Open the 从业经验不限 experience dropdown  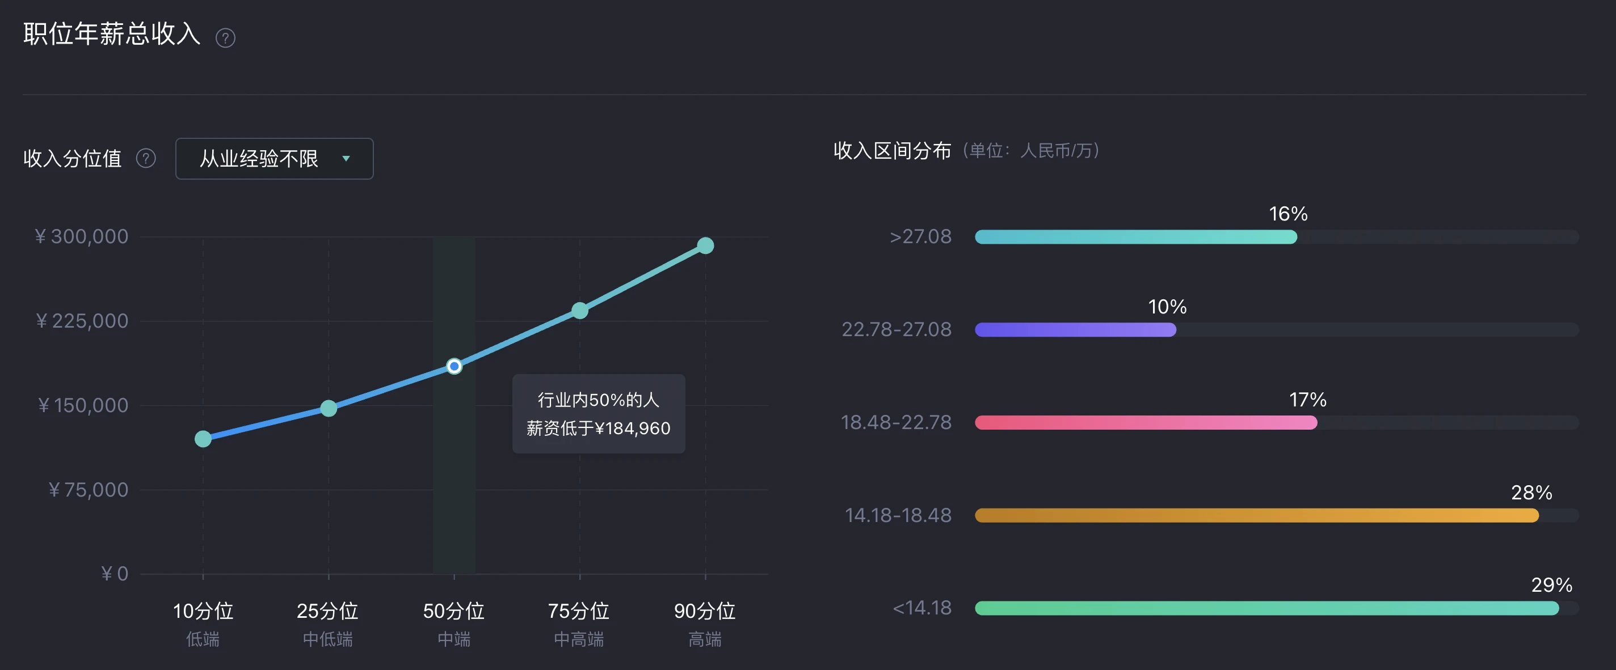click(274, 159)
